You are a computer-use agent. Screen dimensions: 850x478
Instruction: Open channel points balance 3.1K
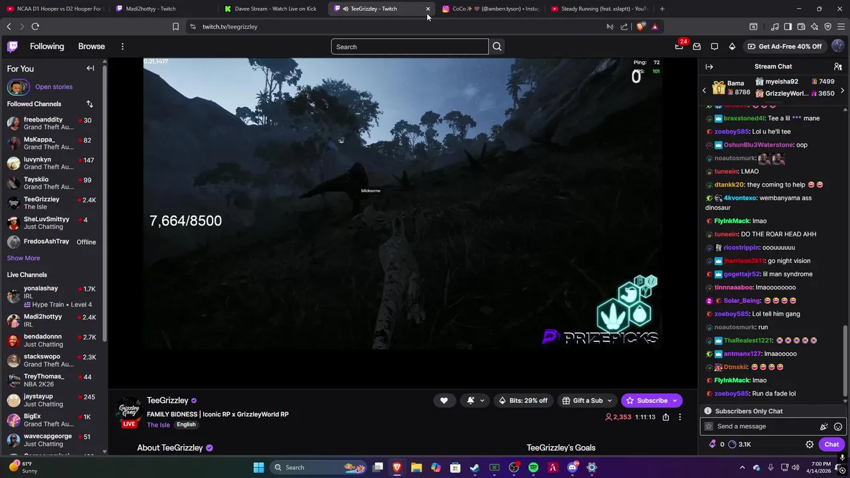[739, 444]
